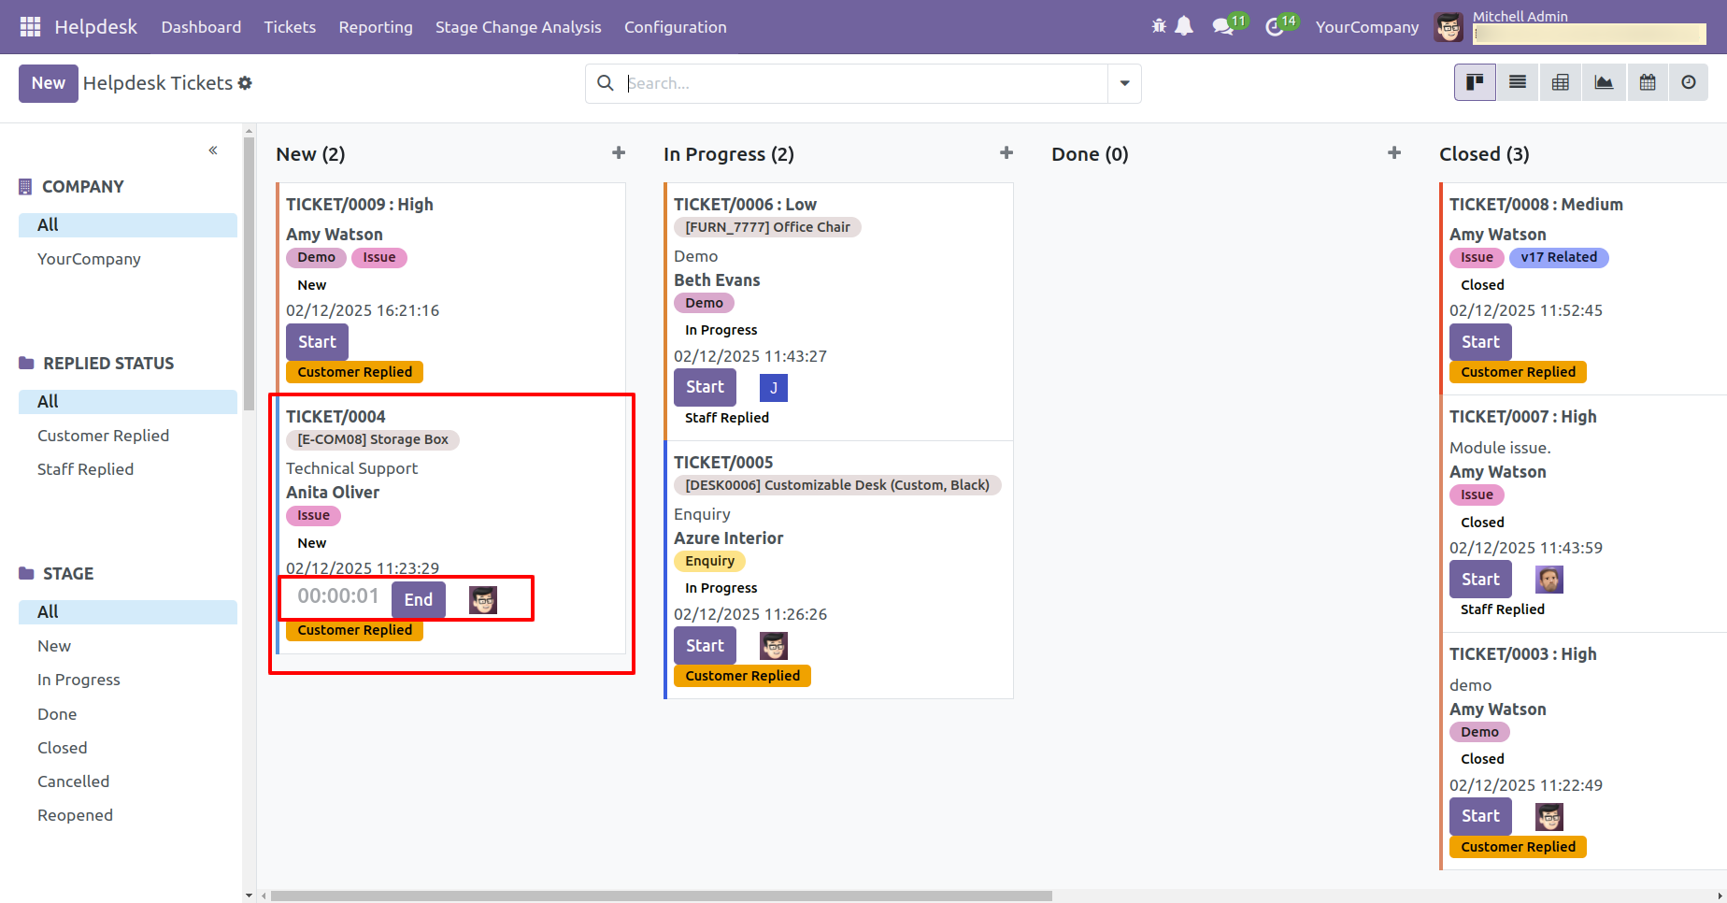Filter stage by In Progress
Image resolution: width=1727 pixels, height=903 pixels.
coord(79,680)
